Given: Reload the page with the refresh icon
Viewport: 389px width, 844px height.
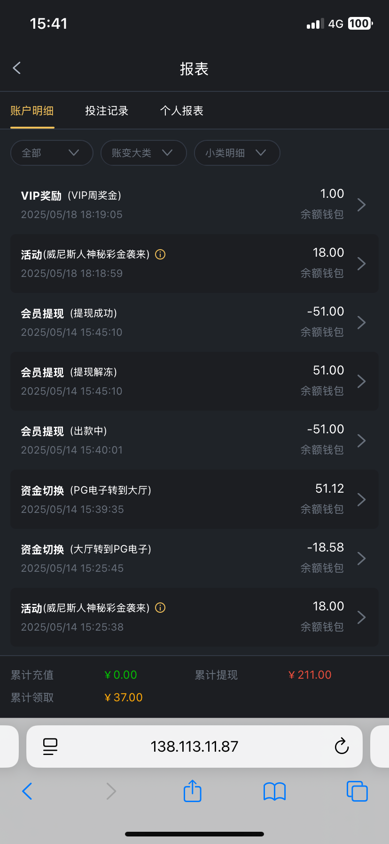Looking at the screenshot, I should (x=342, y=746).
